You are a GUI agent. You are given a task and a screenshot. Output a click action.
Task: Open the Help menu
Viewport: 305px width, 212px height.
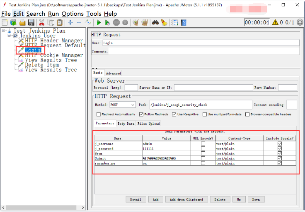point(110,14)
